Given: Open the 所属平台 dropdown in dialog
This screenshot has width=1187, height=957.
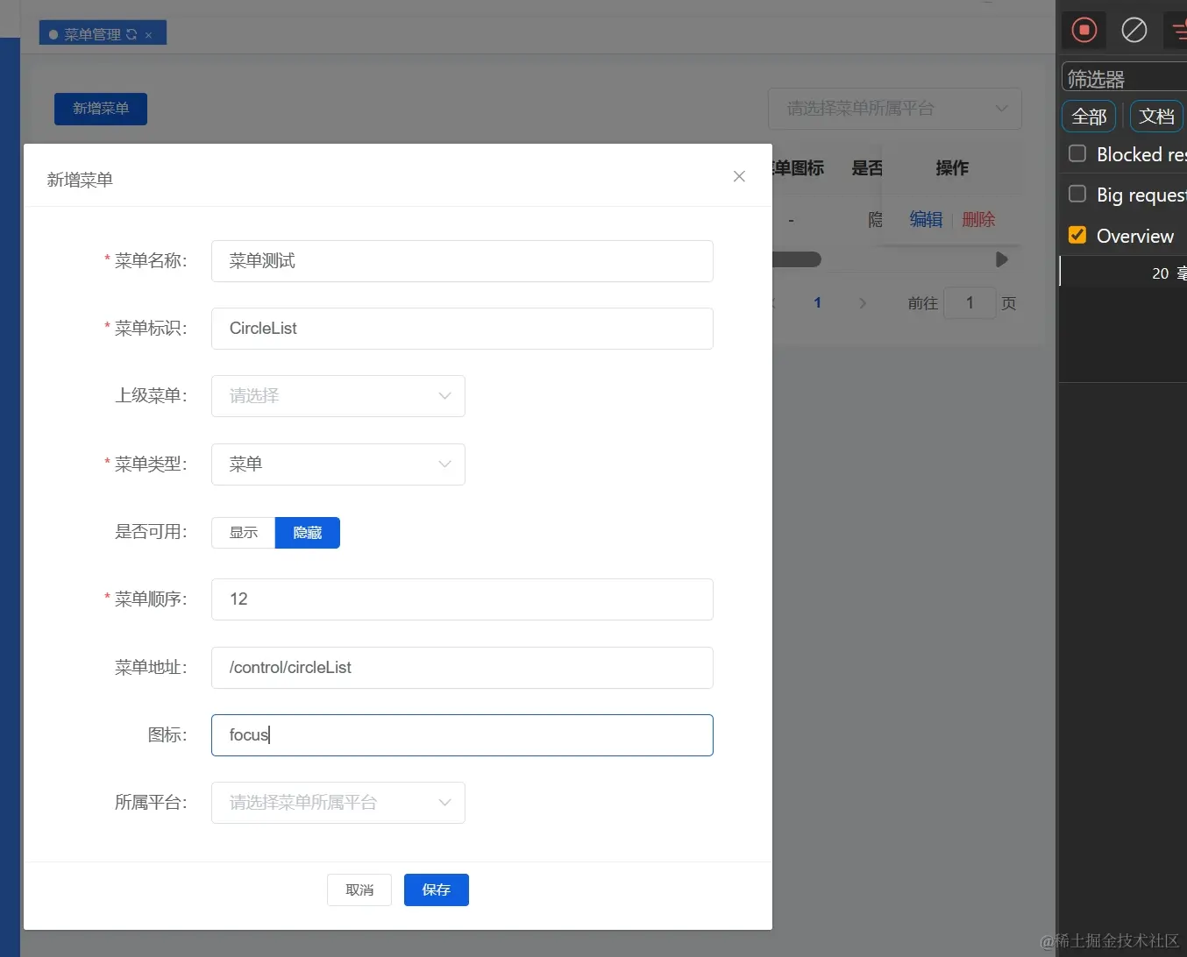Looking at the screenshot, I should click(x=338, y=803).
